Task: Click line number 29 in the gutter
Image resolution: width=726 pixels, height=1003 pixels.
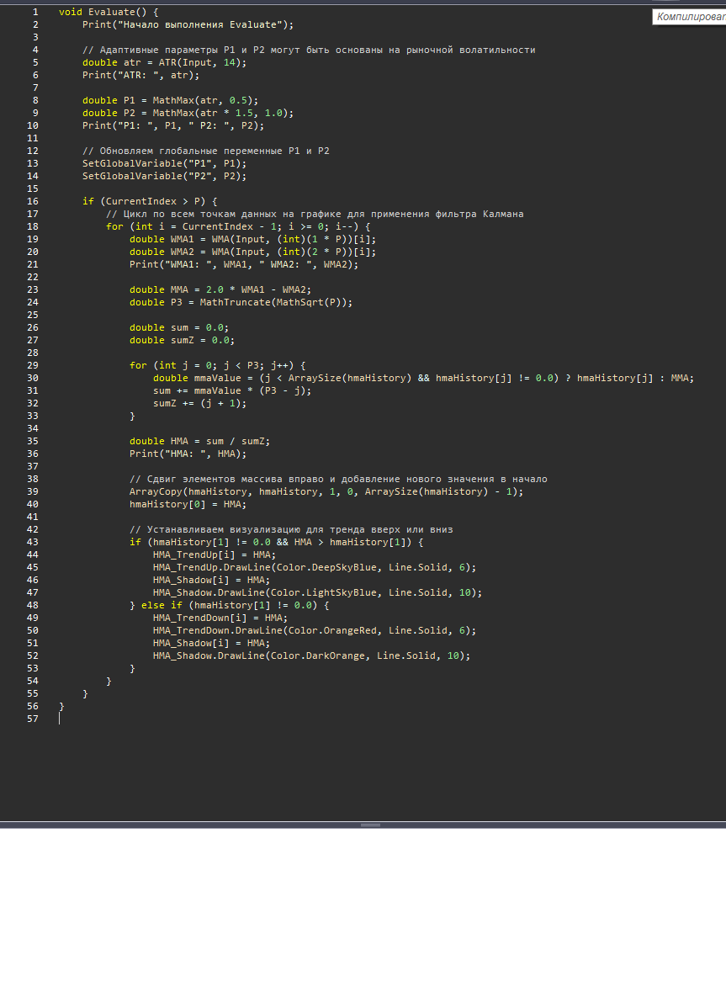Action: (32, 366)
